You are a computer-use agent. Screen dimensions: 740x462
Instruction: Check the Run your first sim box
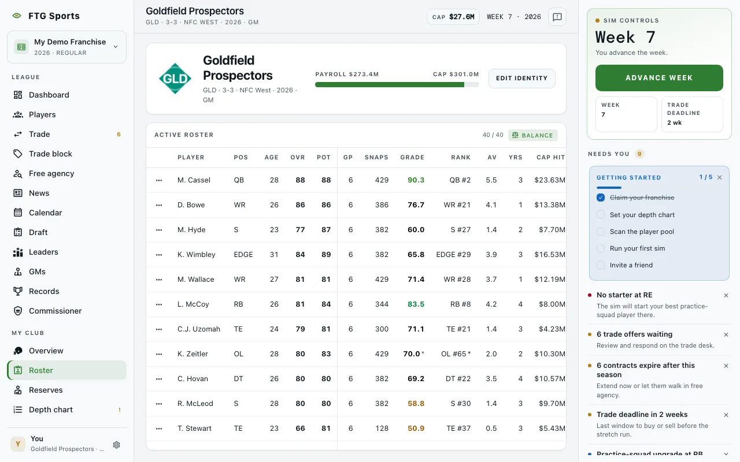tap(601, 248)
